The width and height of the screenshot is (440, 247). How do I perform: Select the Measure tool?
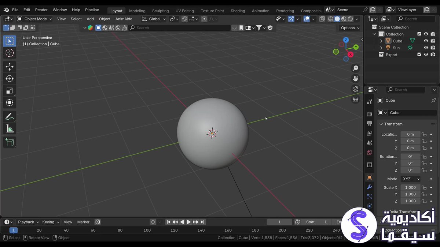coord(10,129)
